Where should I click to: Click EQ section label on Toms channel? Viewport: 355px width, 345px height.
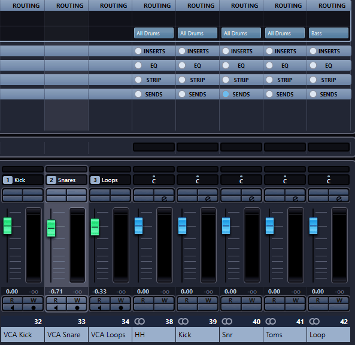pyautogui.click(x=285, y=66)
